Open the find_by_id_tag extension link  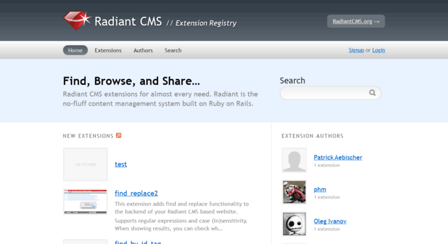click(x=138, y=242)
